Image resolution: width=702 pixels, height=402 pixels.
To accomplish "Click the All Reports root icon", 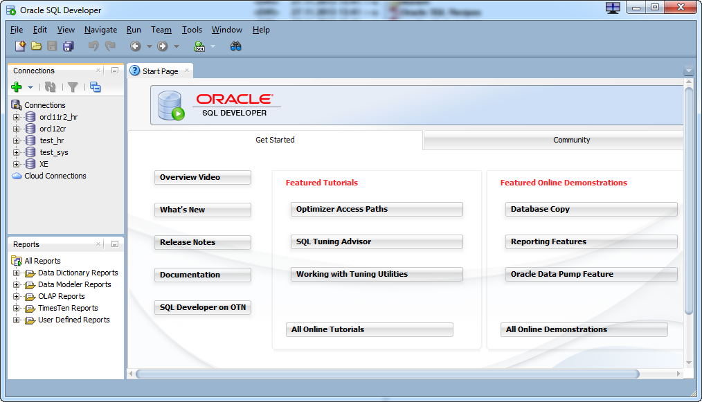I will (x=17, y=261).
